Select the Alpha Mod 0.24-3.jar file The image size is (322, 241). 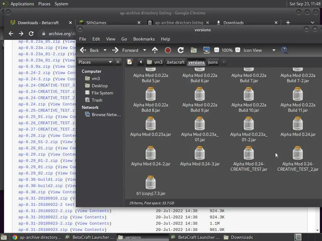pyautogui.click(x=200, y=156)
